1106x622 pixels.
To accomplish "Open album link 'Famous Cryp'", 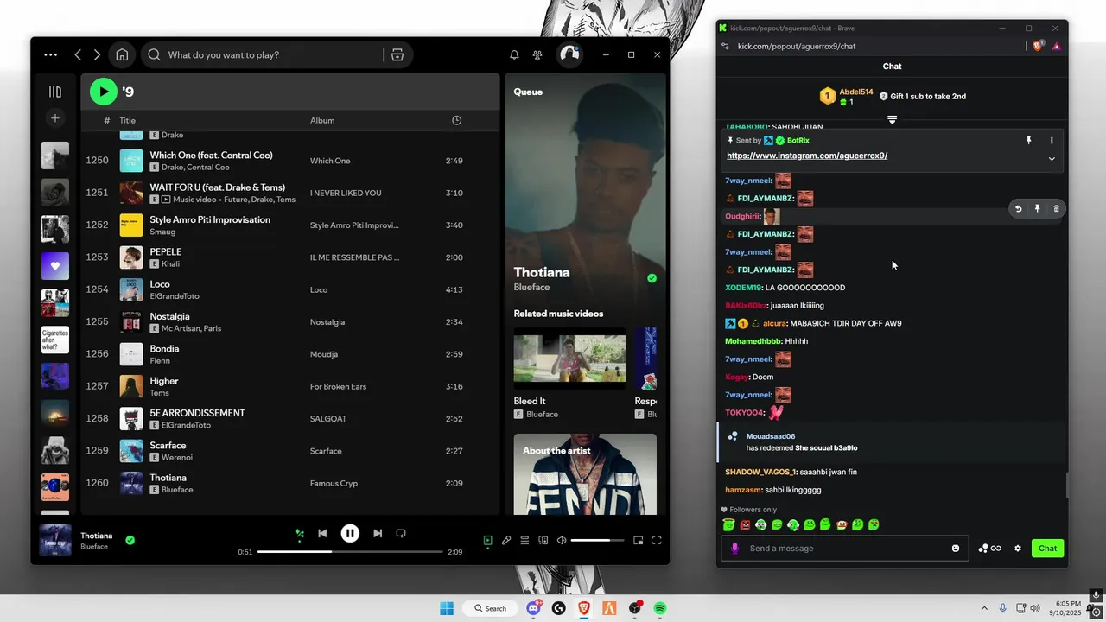I will click(334, 483).
